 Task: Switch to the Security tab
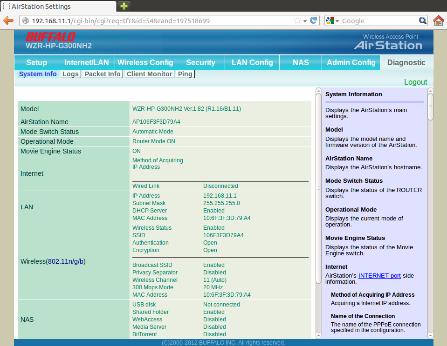coord(200,62)
